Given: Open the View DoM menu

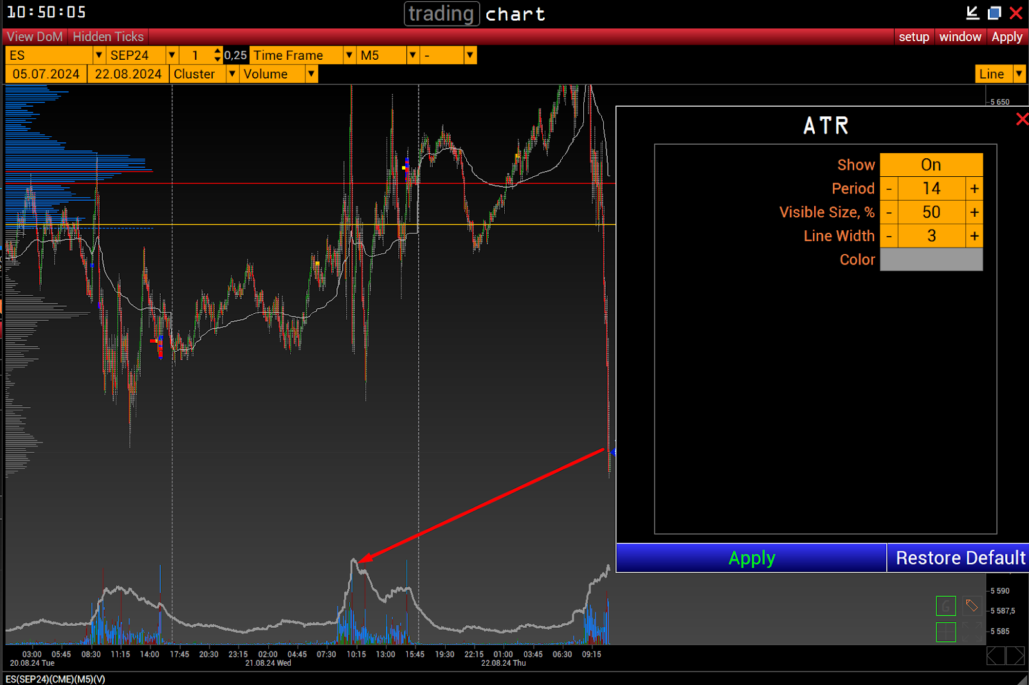Looking at the screenshot, I should coord(35,37).
